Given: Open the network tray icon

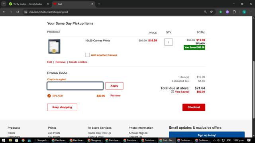Looking at the screenshot, I should 224,140.
